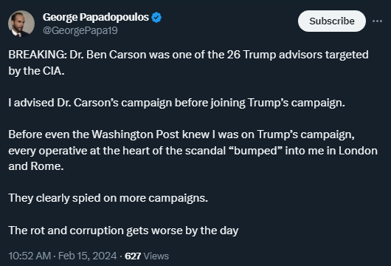Click the line 'by the CIA.'
This screenshot has height=266, width=391.
[36, 71]
